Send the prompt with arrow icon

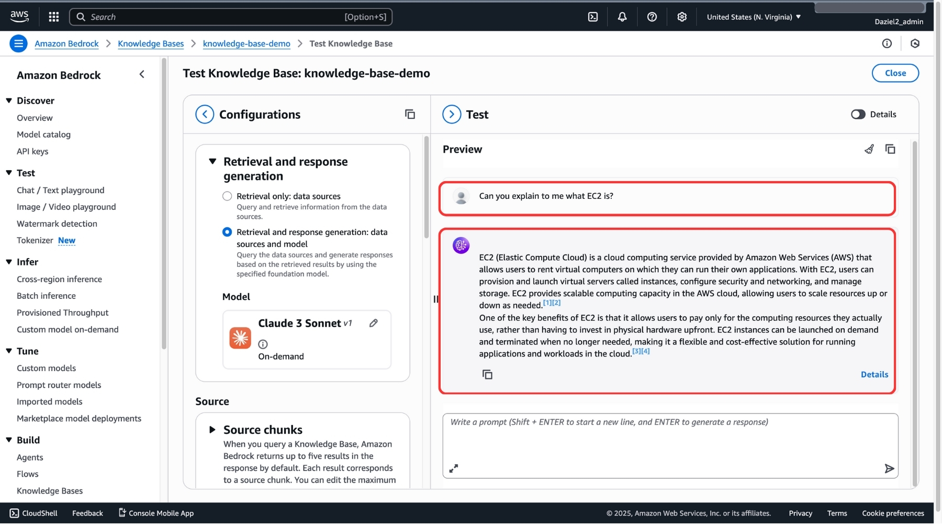[889, 468]
